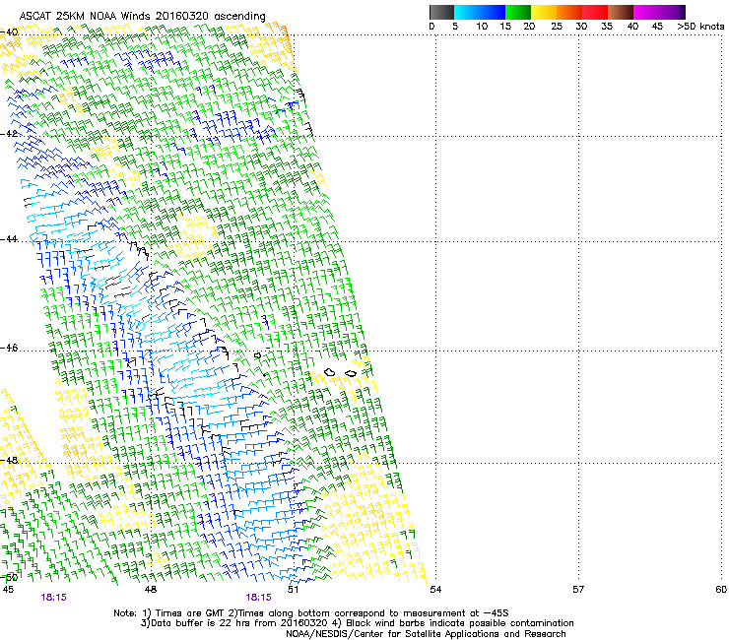The image size is (729, 640).
Task: Pick the brown 35-40 knots legend swatch
Action: click(x=621, y=12)
